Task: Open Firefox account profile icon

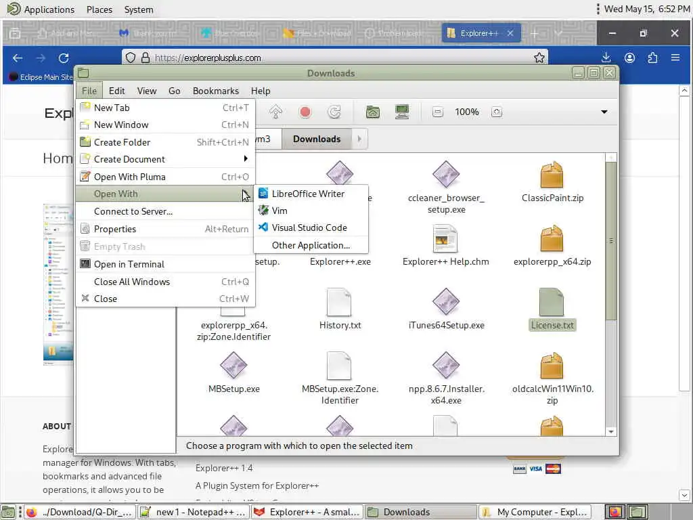Action: click(629, 58)
